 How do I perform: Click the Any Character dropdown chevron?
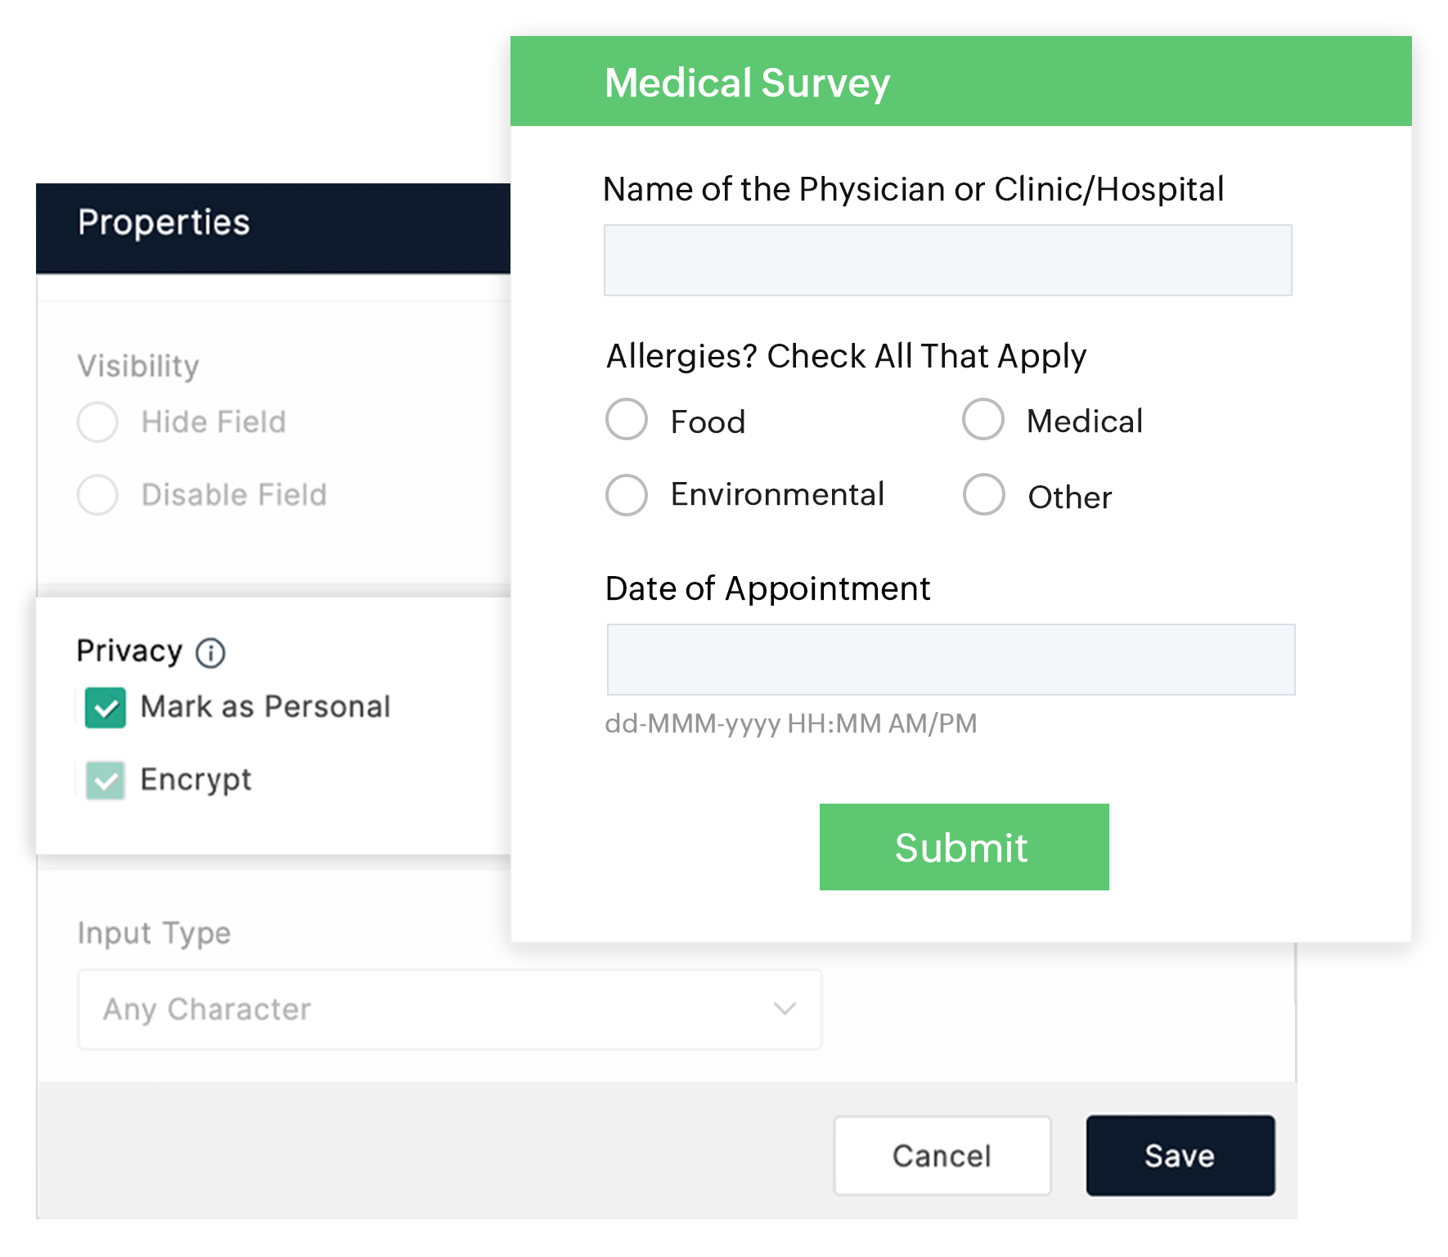pos(785,1009)
